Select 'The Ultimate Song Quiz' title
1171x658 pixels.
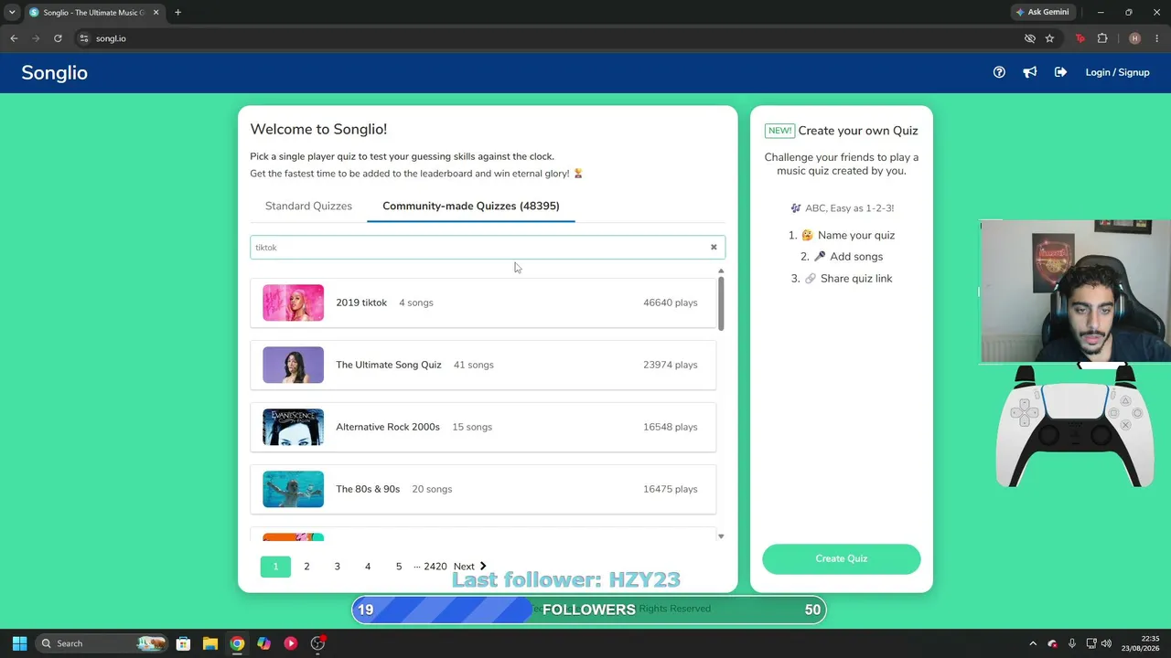pos(389,365)
